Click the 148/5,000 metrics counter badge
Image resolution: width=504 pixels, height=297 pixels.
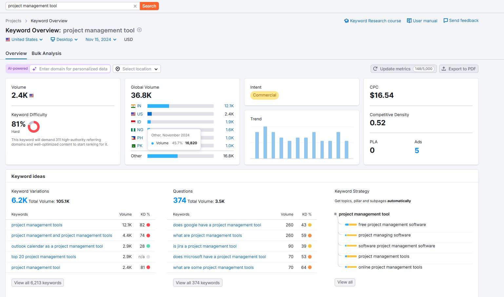[424, 69]
